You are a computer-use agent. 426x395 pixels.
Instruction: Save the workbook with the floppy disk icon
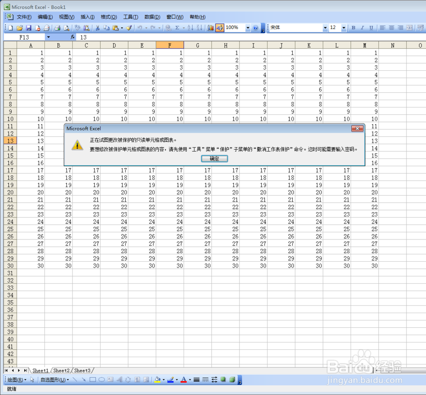(x=29, y=28)
